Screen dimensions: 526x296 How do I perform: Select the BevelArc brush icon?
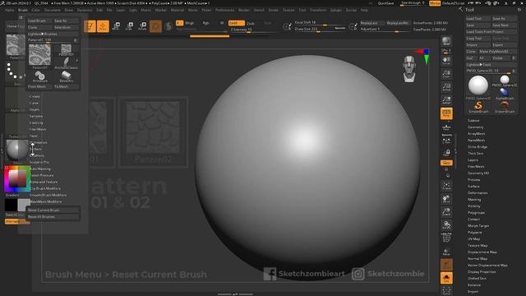tap(66, 76)
